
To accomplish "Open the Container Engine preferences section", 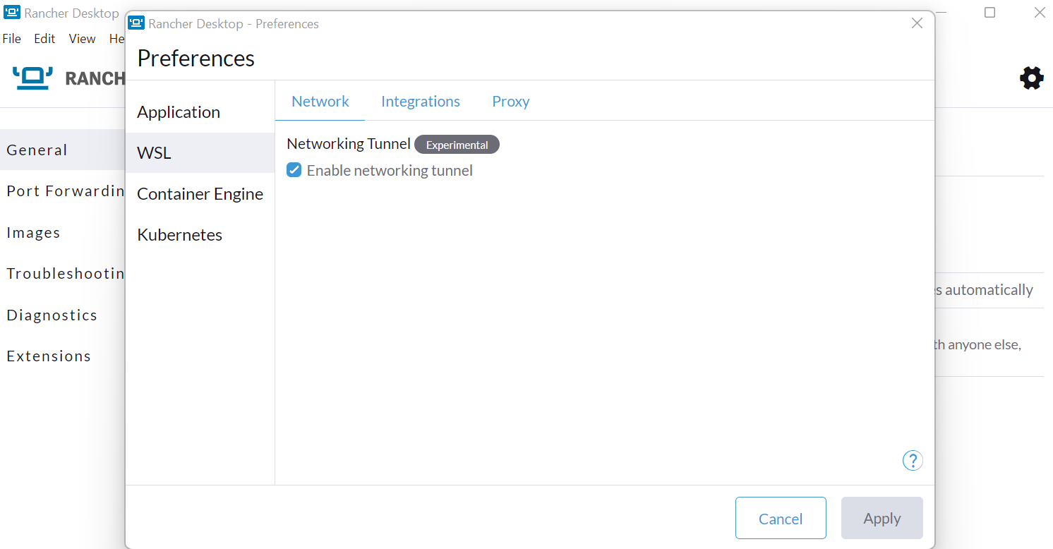I will 200,194.
